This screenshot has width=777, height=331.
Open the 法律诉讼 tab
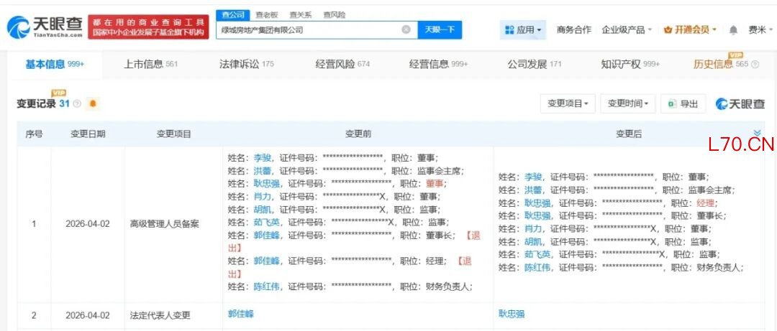246,64
